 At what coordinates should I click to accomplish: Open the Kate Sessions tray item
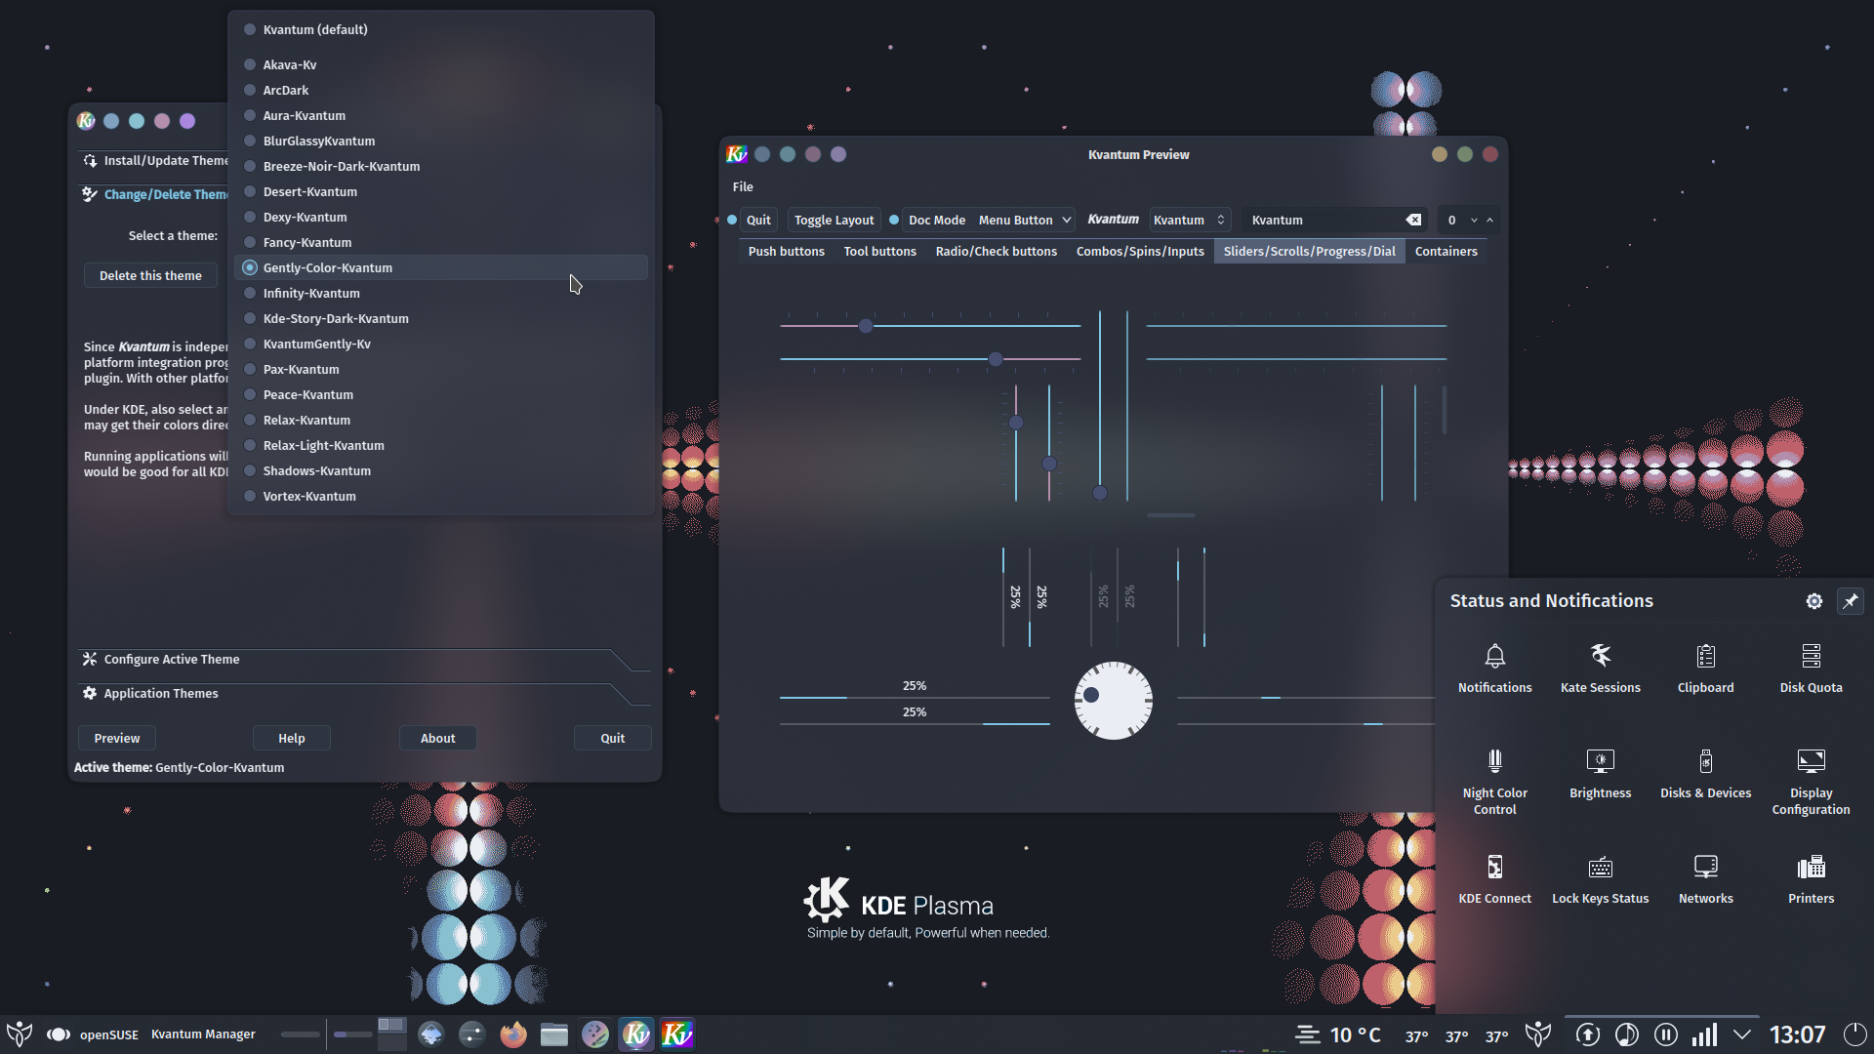pyautogui.click(x=1600, y=669)
